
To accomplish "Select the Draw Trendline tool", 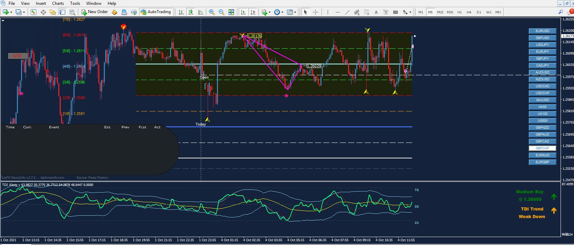I will (x=347, y=12).
